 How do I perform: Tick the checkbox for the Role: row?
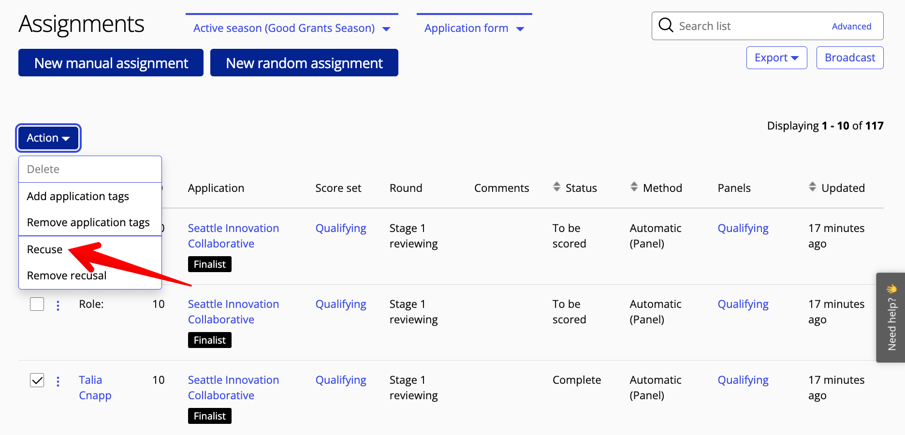[x=37, y=304]
